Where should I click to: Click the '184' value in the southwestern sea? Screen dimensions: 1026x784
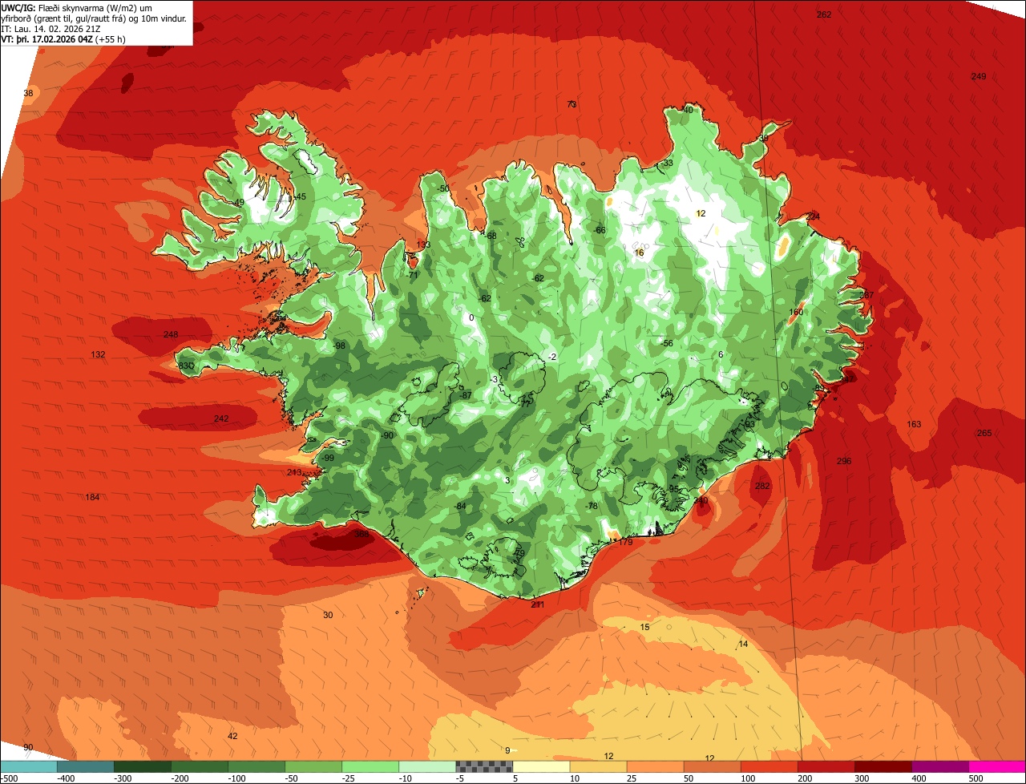coord(92,497)
